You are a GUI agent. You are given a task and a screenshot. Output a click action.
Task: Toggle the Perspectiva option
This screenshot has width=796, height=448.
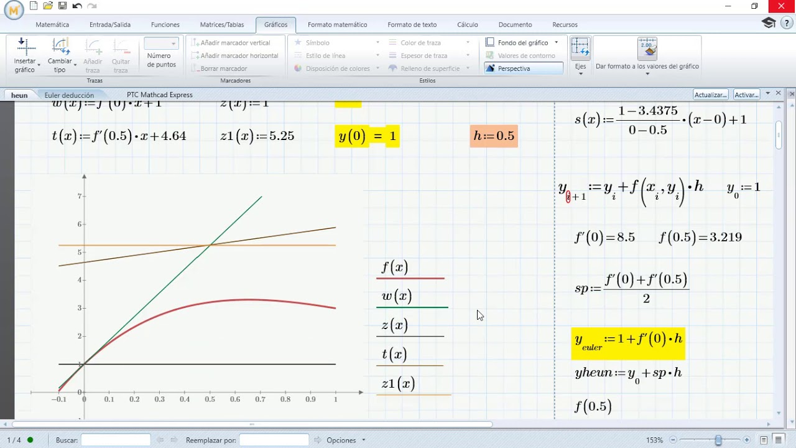pos(523,68)
